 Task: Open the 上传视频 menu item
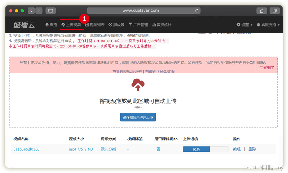71,25
